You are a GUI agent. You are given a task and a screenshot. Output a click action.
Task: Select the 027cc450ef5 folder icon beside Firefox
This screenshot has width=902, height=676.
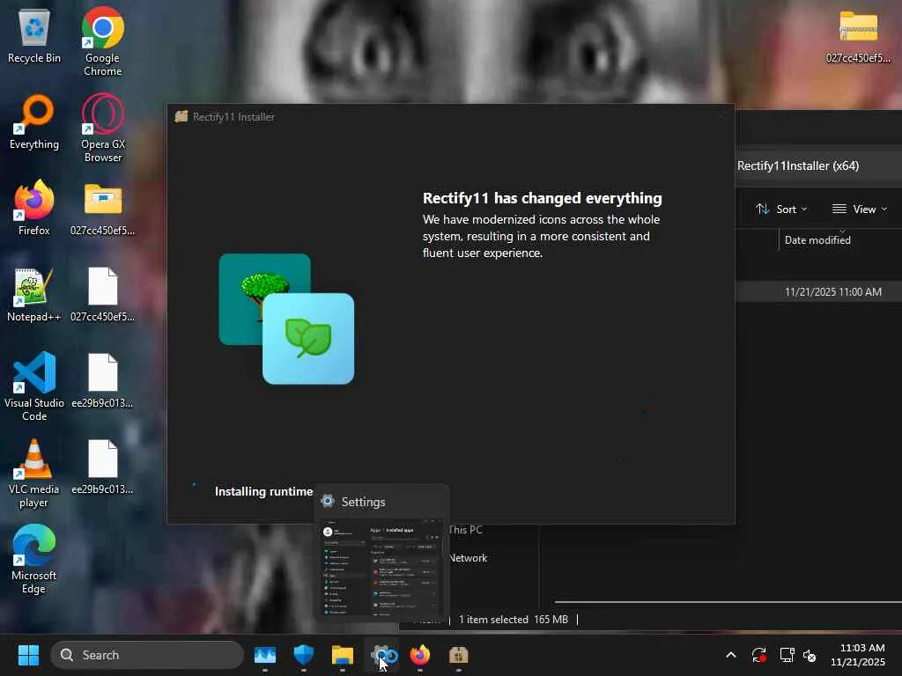point(102,208)
